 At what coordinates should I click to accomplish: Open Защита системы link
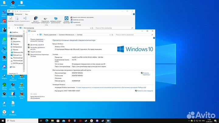[36, 52]
